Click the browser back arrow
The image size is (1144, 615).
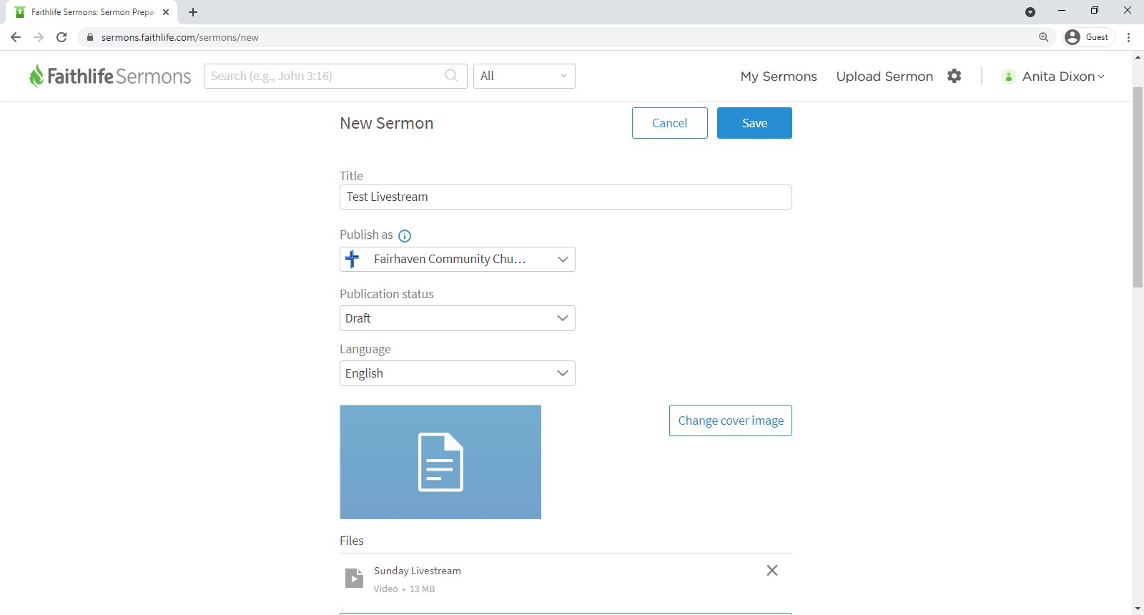tap(16, 37)
